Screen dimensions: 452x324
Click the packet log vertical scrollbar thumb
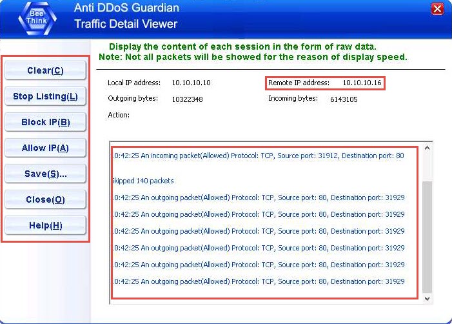click(x=427, y=237)
